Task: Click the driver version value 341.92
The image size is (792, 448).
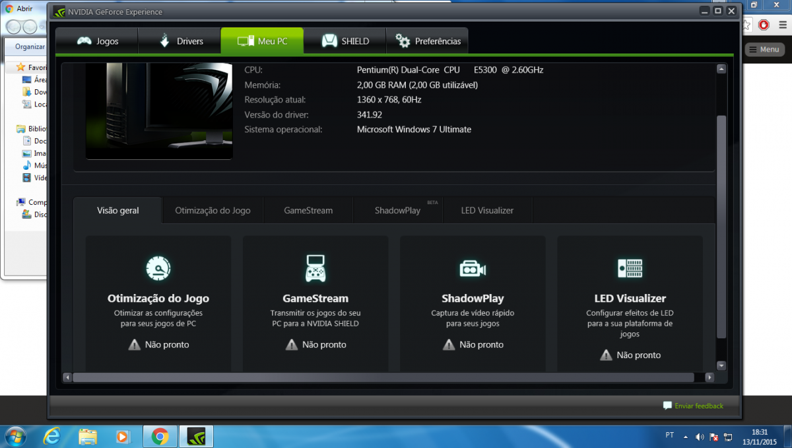Action: click(370, 114)
